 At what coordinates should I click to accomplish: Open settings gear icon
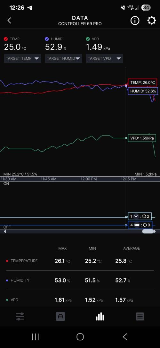[x=151, y=21]
